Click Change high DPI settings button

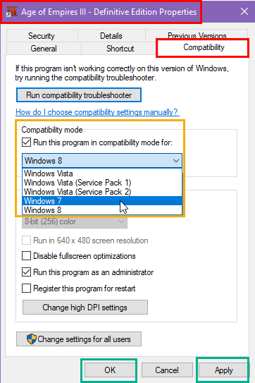click(85, 308)
